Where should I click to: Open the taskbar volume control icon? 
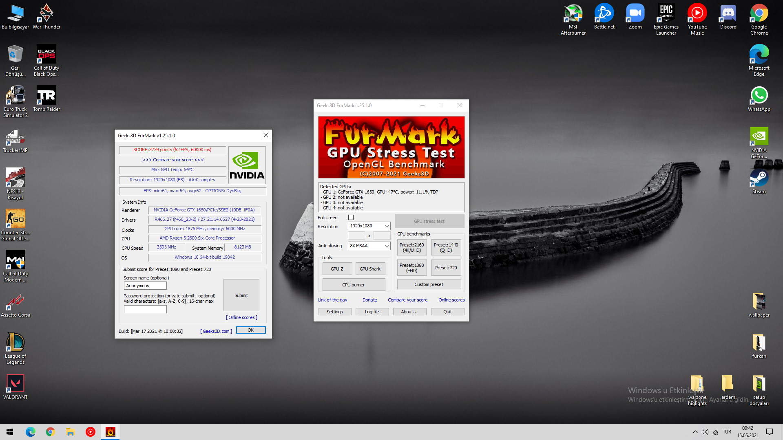pyautogui.click(x=705, y=432)
